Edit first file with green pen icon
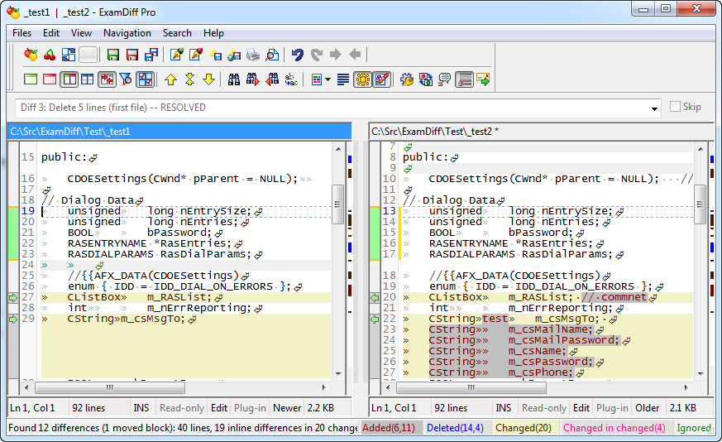Screen dimensions: 722x442 coord(176,55)
